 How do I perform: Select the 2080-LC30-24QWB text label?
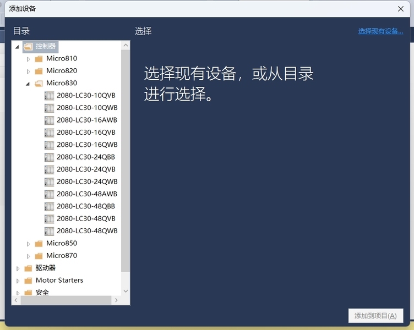click(x=87, y=182)
